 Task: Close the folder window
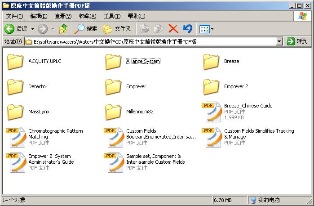click(x=308, y=5)
